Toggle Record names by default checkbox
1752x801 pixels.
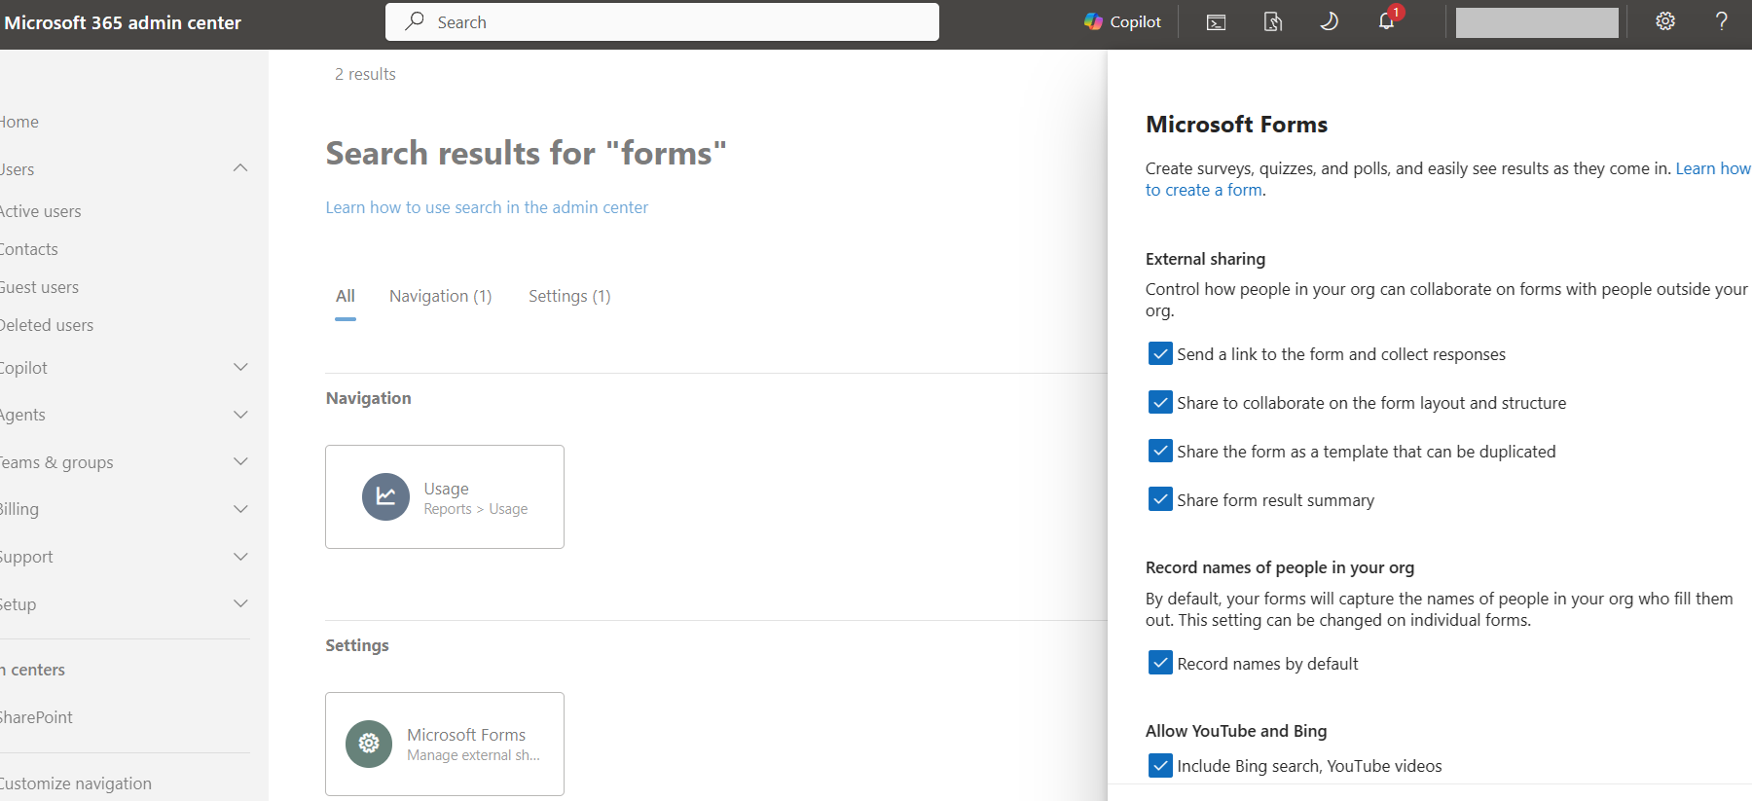pyautogui.click(x=1160, y=663)
